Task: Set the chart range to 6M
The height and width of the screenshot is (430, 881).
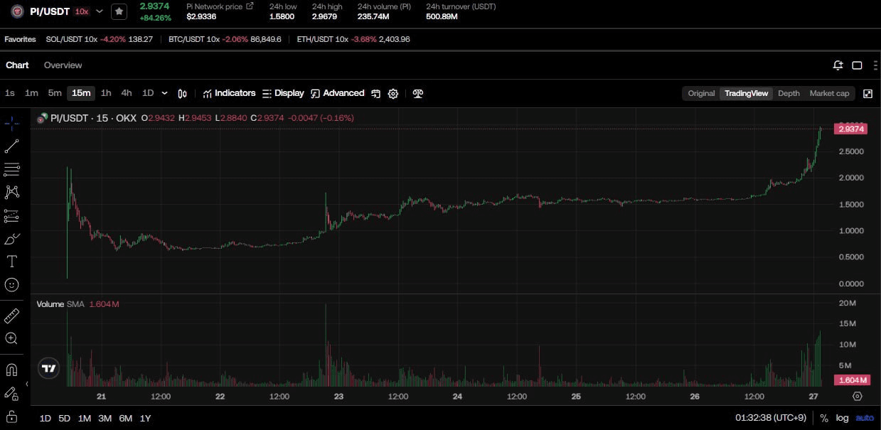Action: coord(126,418)
